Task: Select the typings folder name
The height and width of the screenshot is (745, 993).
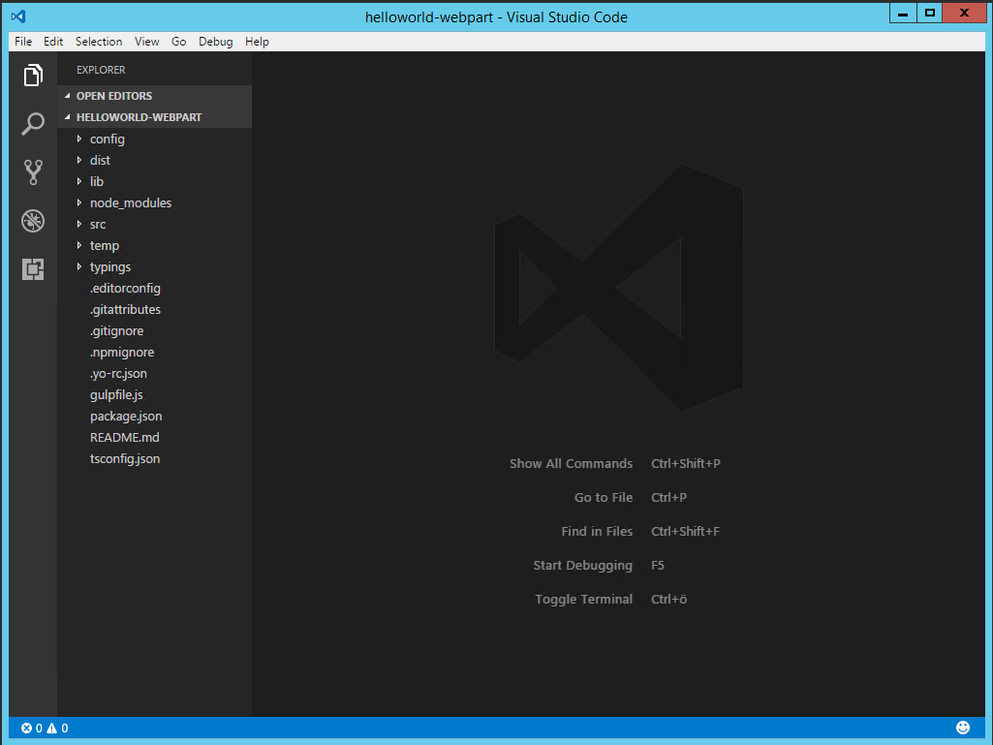Action: pos(110,267)
